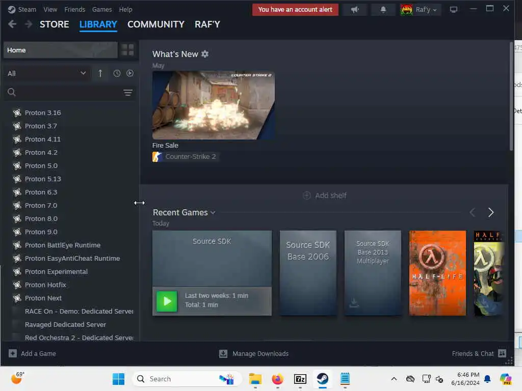Click the Home button in sidebar
522x391 pixels.
pos(61,50)
